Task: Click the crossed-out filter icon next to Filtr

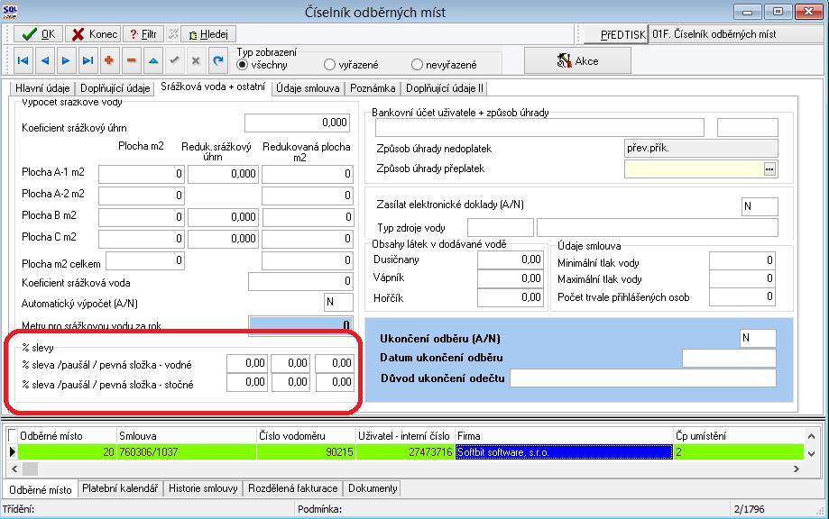Action: coord(173,34)
